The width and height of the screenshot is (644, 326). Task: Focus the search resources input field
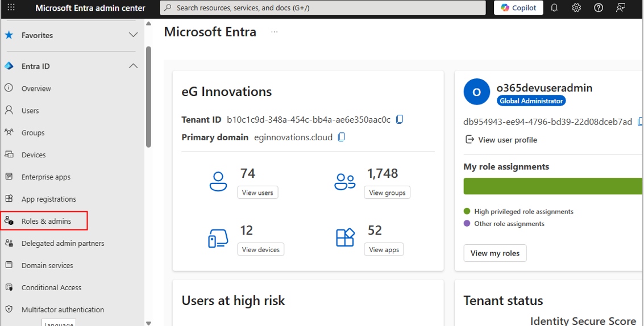(324, 8)
